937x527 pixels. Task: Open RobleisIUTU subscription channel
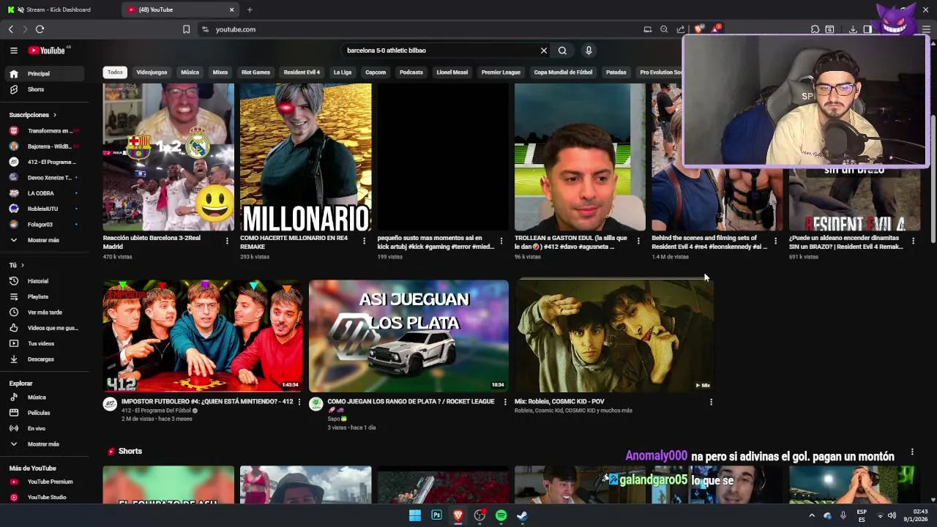click(44, 209)
